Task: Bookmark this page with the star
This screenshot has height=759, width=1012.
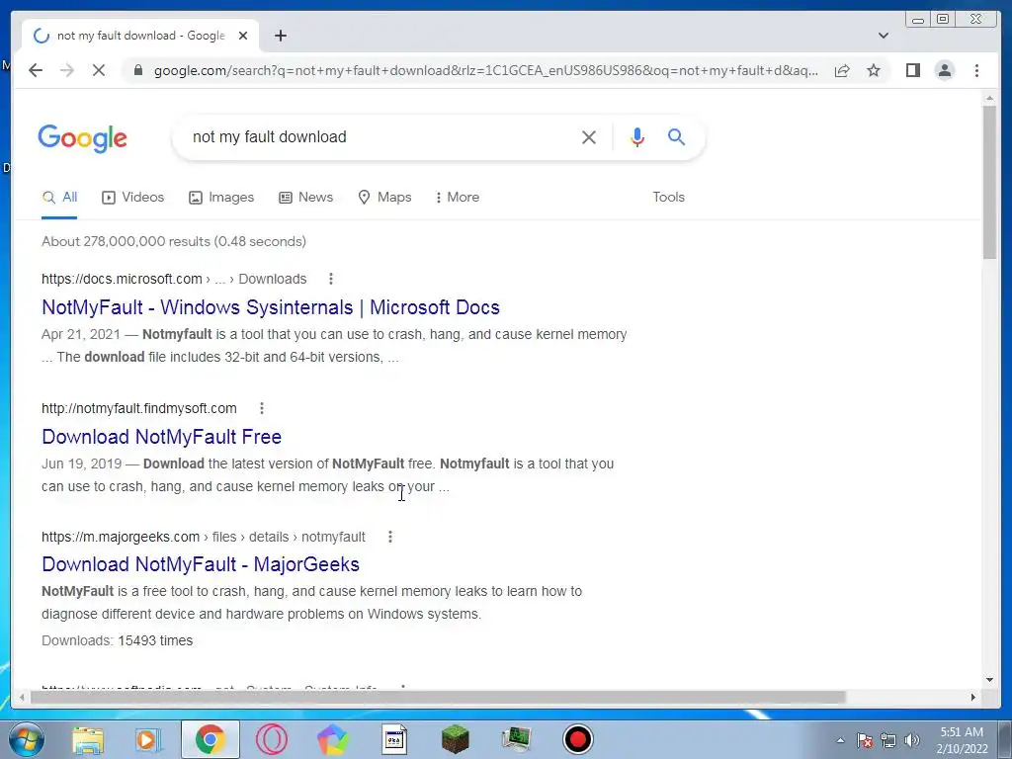Action: [874, 70]
